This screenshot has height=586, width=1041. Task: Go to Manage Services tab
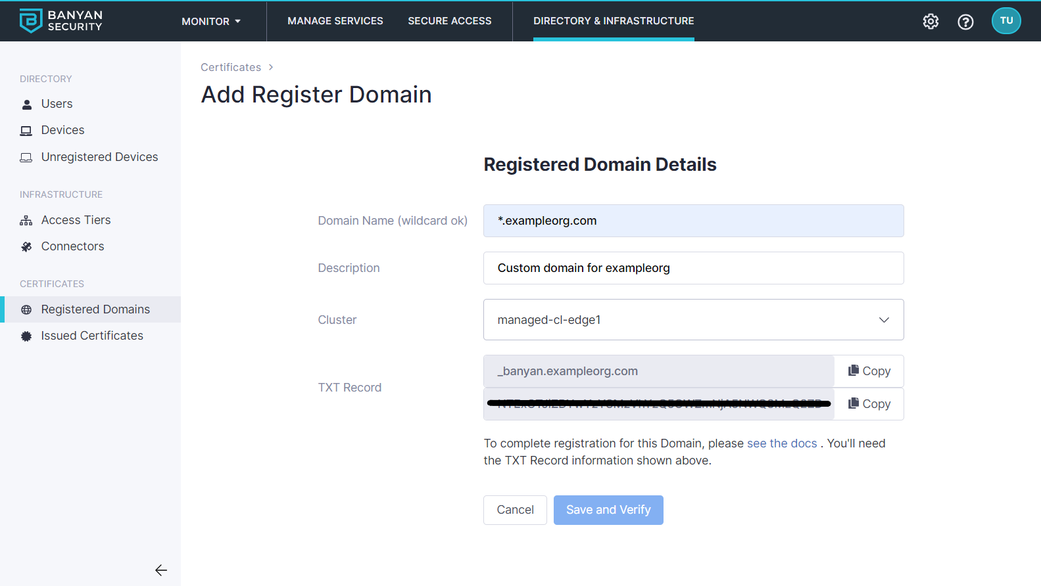335,21
